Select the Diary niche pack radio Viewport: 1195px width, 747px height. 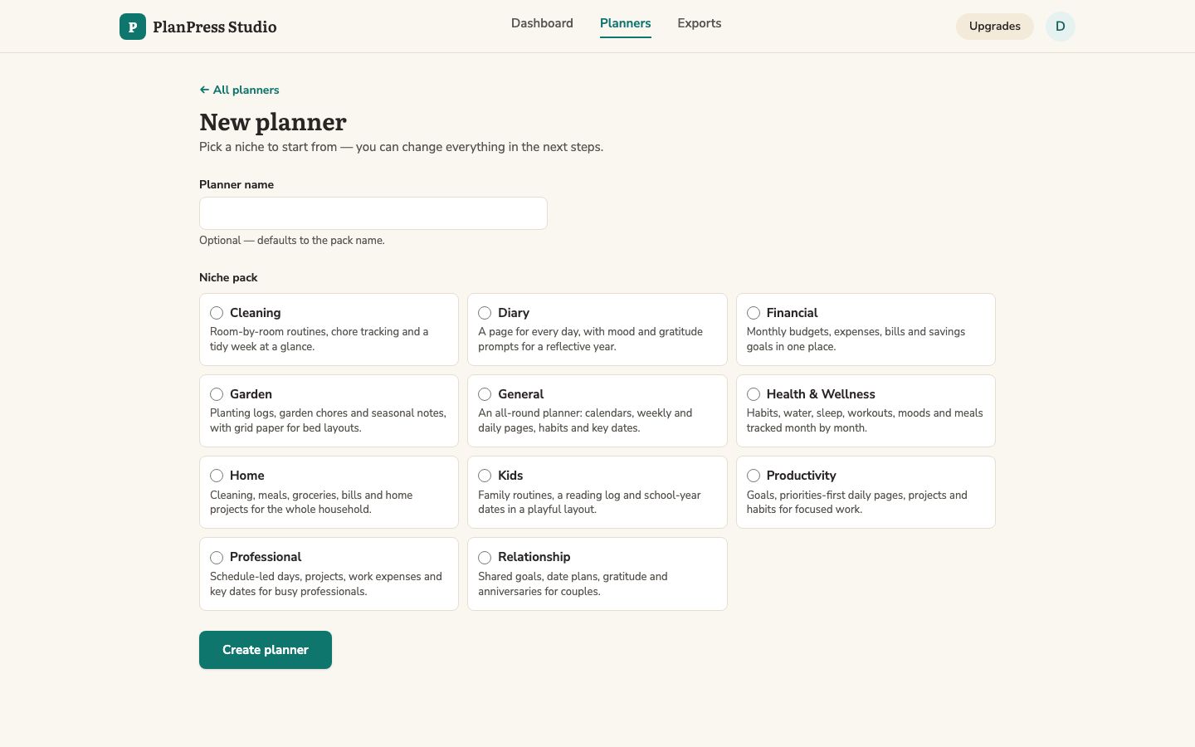(x=485, y=313)
